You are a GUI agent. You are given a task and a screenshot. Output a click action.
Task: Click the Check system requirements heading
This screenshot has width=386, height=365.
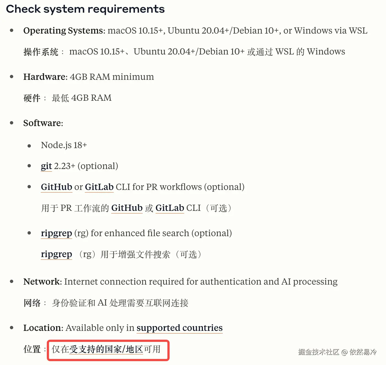tap(85, 9)
